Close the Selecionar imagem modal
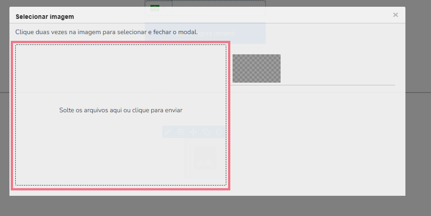Screen dimensions: 431x216 click(x=395, y=15)
